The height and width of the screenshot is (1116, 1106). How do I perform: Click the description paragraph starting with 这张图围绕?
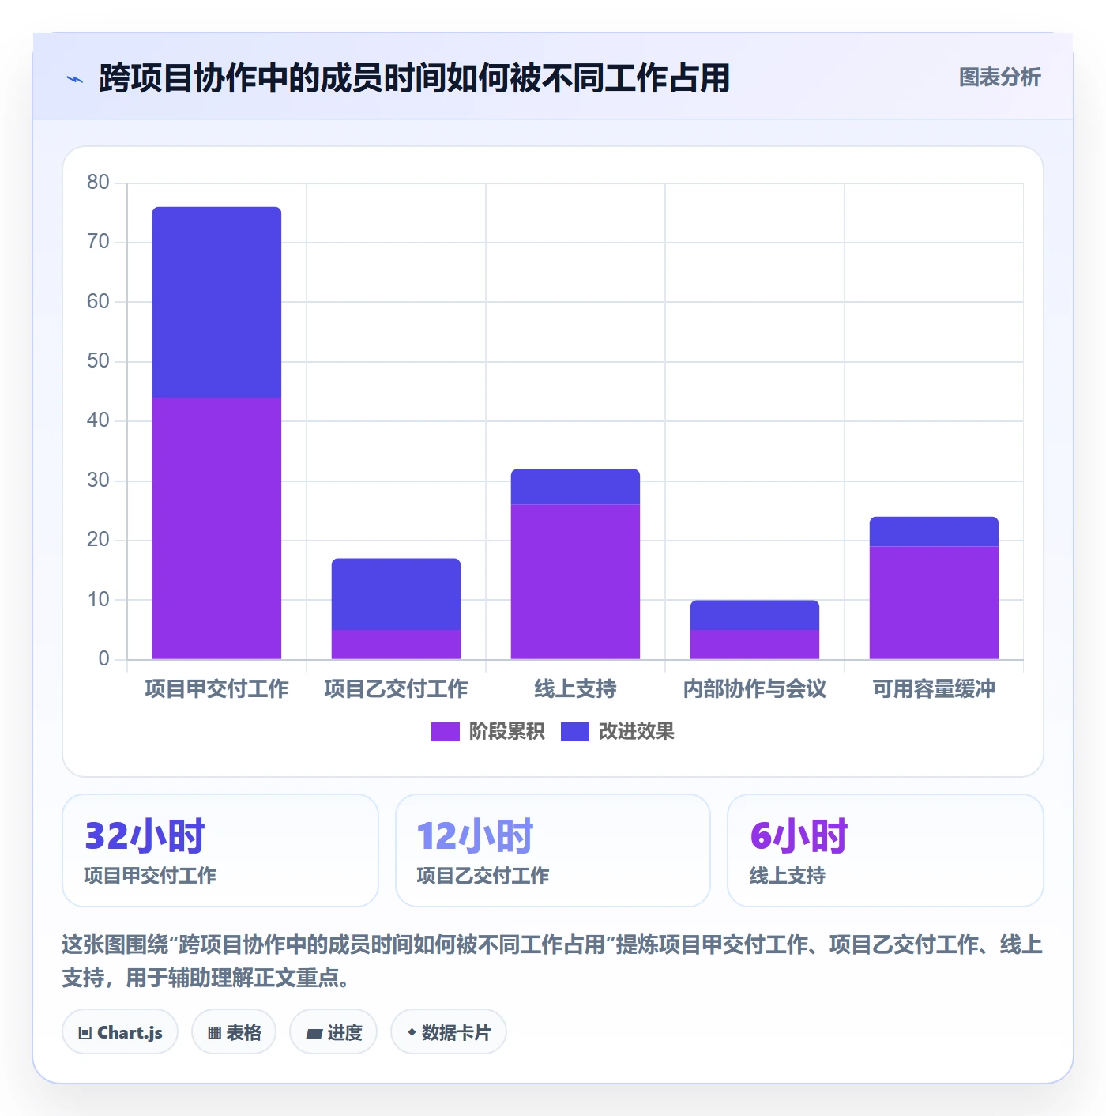[552, 961]
